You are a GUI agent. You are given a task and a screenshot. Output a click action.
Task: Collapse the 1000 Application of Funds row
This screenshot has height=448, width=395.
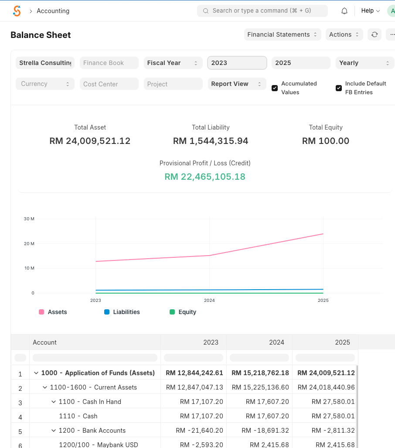(x=36, y=373)
